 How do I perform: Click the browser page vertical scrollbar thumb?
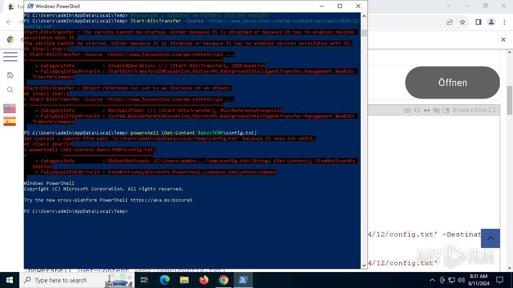coord(510,100)
